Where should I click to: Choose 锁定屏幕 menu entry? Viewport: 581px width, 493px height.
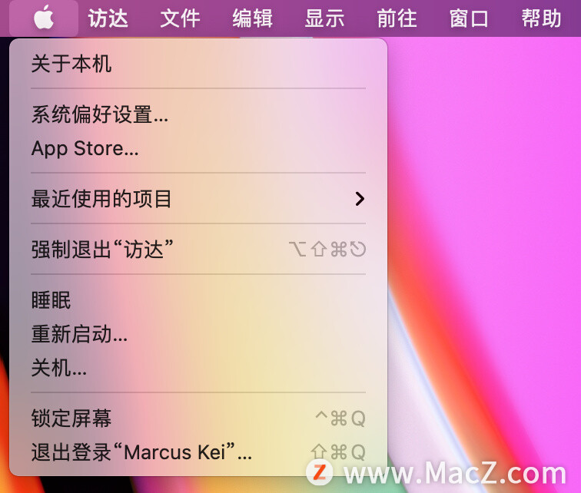(198, 419)
